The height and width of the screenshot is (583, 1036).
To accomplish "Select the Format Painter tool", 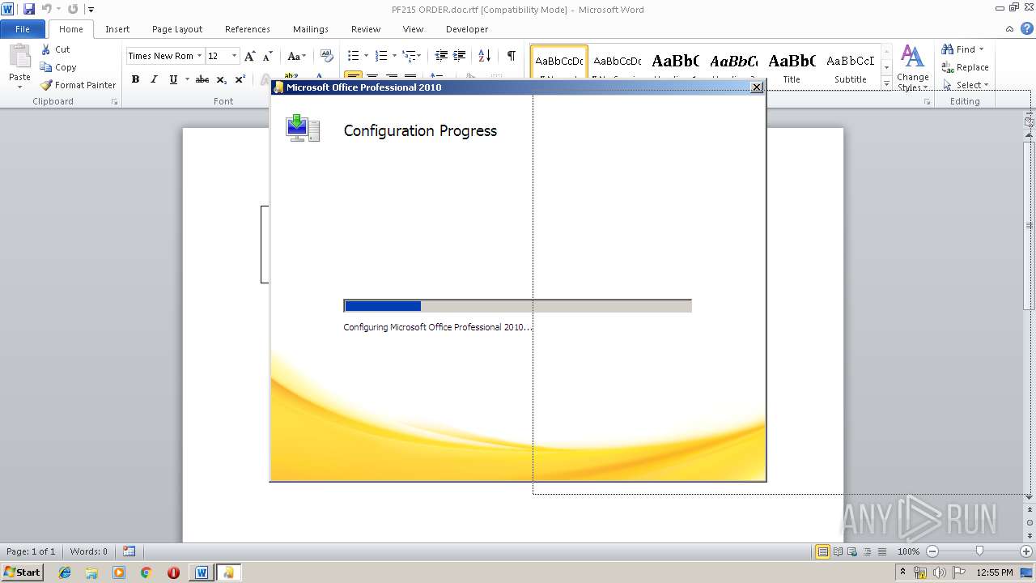I will (79, 85).
